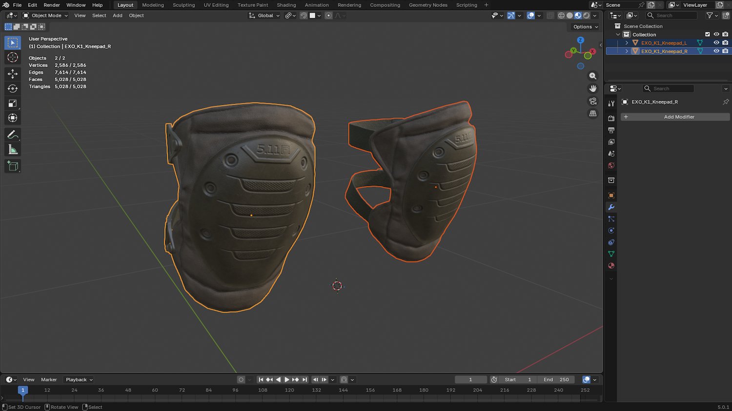Disable rendering for EXO_K1_Kneepad_R
This screenshot has height=411, width=732.
(725, 51)
